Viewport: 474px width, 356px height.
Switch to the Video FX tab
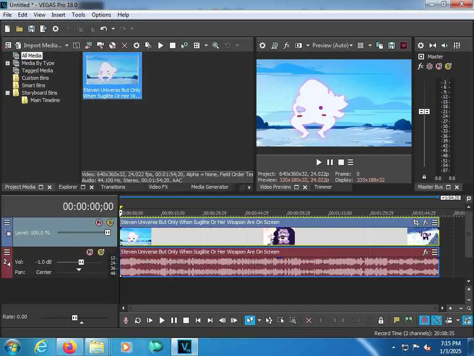coord(158,187)
